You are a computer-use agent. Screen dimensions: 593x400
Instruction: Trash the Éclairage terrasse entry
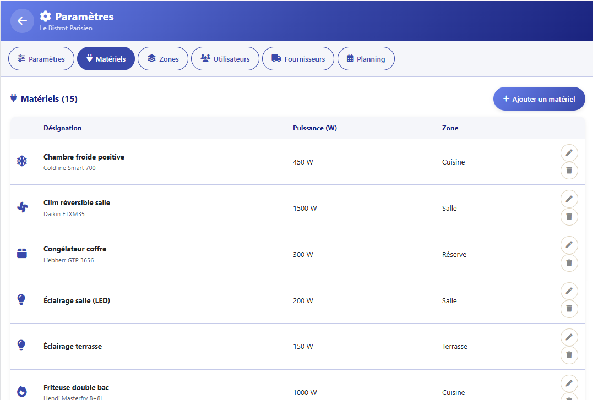point(569,355)
